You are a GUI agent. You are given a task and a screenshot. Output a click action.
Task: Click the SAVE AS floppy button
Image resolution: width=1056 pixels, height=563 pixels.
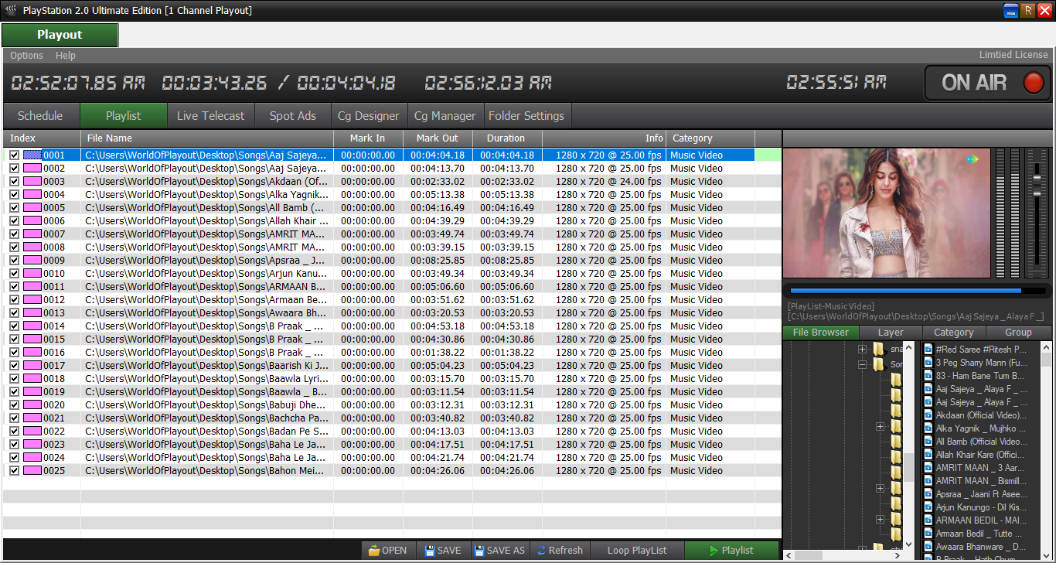pos(499,551)
